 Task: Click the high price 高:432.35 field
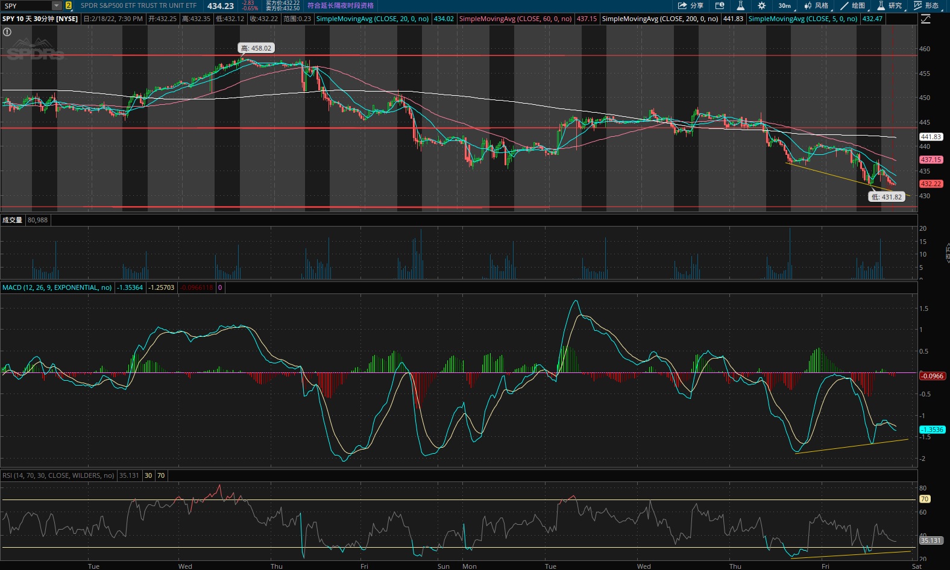(196, 19)
